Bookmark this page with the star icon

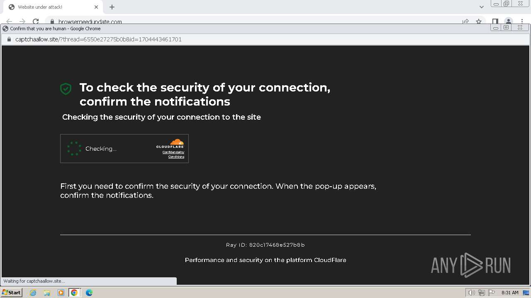click(479, 22)
